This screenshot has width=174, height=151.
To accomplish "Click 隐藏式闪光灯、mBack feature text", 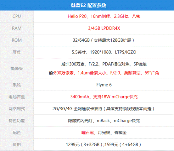I will [x=104, y=121].
